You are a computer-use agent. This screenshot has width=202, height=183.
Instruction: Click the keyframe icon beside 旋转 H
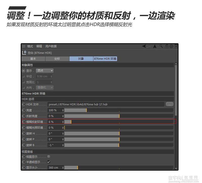[x=23, y=133]
